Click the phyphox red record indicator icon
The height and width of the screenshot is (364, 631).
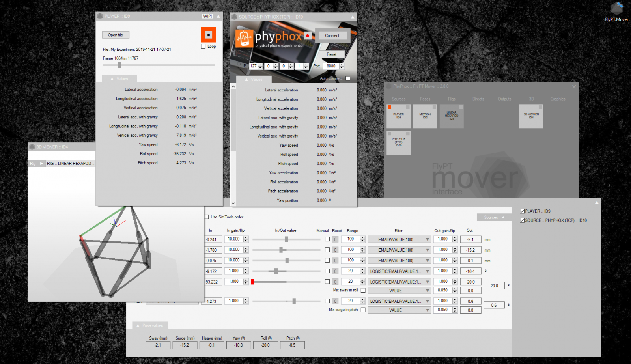click(308, 36)
